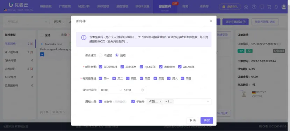Expand the sub-account selector dropdown arrow
The image size is (290, 131).
[208, 101]
